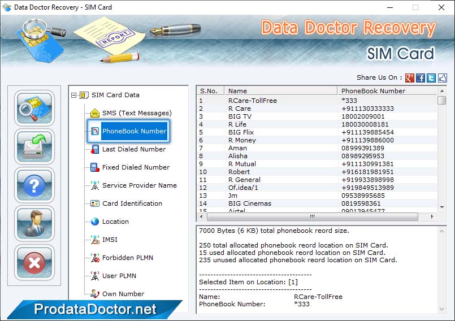Open Last Dialed Number entry
This screenshot has height=321, width=455.
(x=134, y=149)
